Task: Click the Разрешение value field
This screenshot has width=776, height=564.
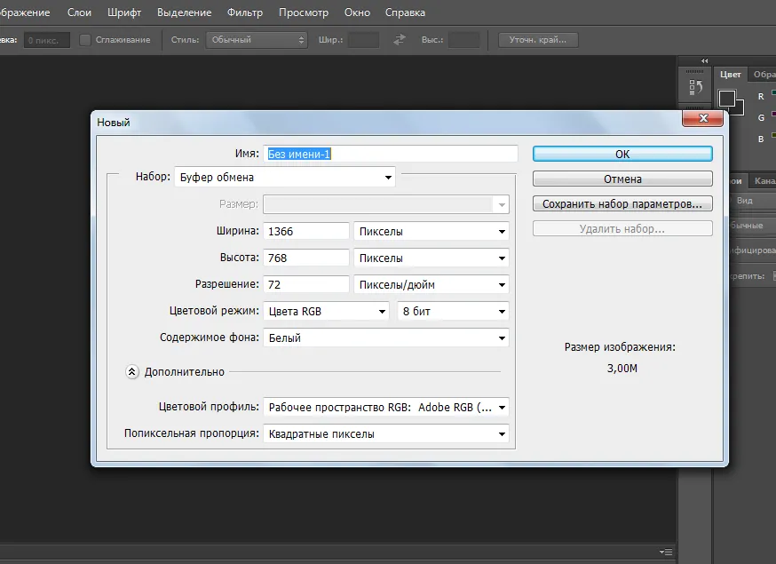Action: click(305, 285)
